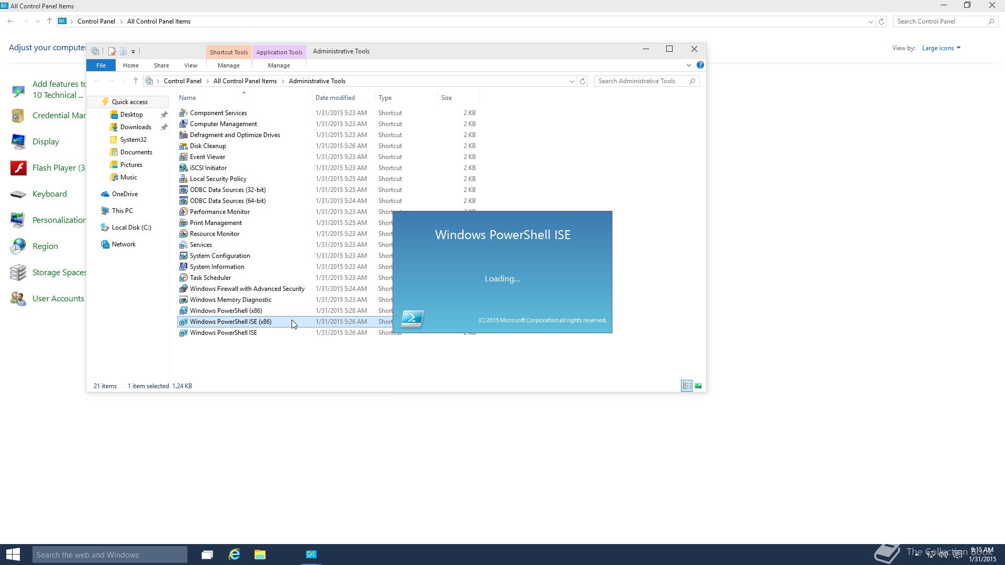Select Windows Firewall with Advanced Security icon

183,289
